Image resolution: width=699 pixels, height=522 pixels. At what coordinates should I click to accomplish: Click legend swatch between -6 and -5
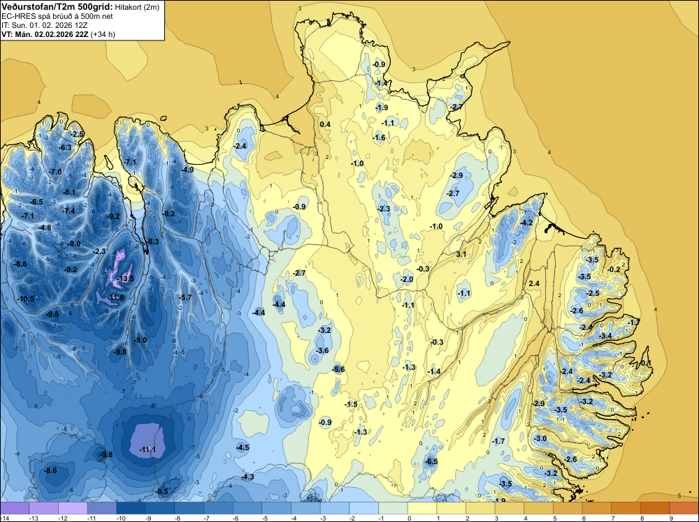coord(247,508)
